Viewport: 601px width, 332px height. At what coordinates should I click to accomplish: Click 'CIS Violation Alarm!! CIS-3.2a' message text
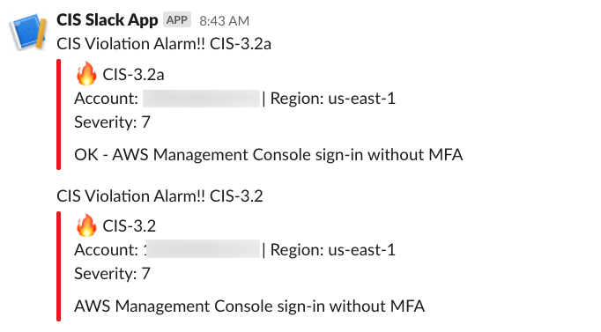coord(164,44)
